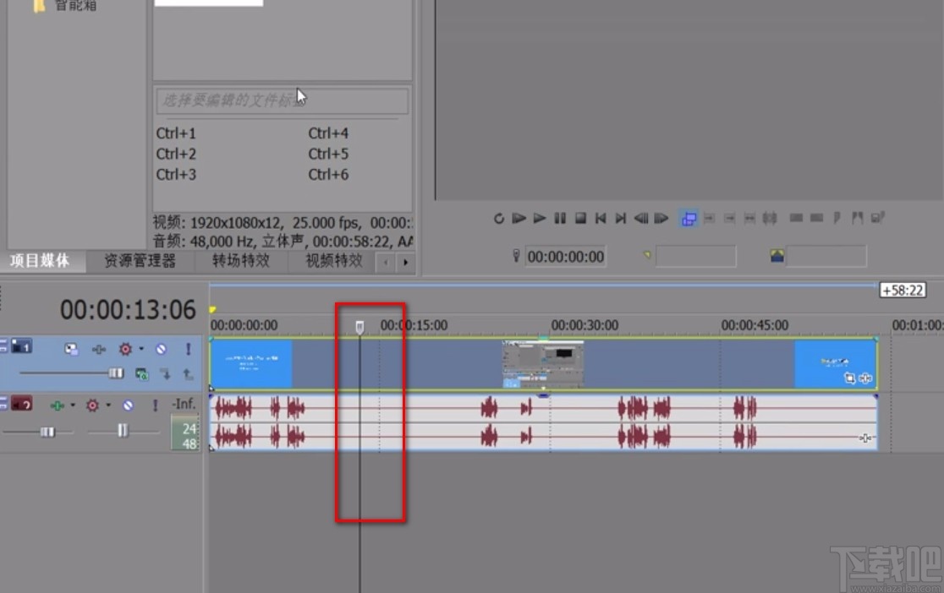The width and height of the screenshot is (944, 593).
Task: Open Track FX on the video track
Action: pyautogui.click(x=126, y=349)
